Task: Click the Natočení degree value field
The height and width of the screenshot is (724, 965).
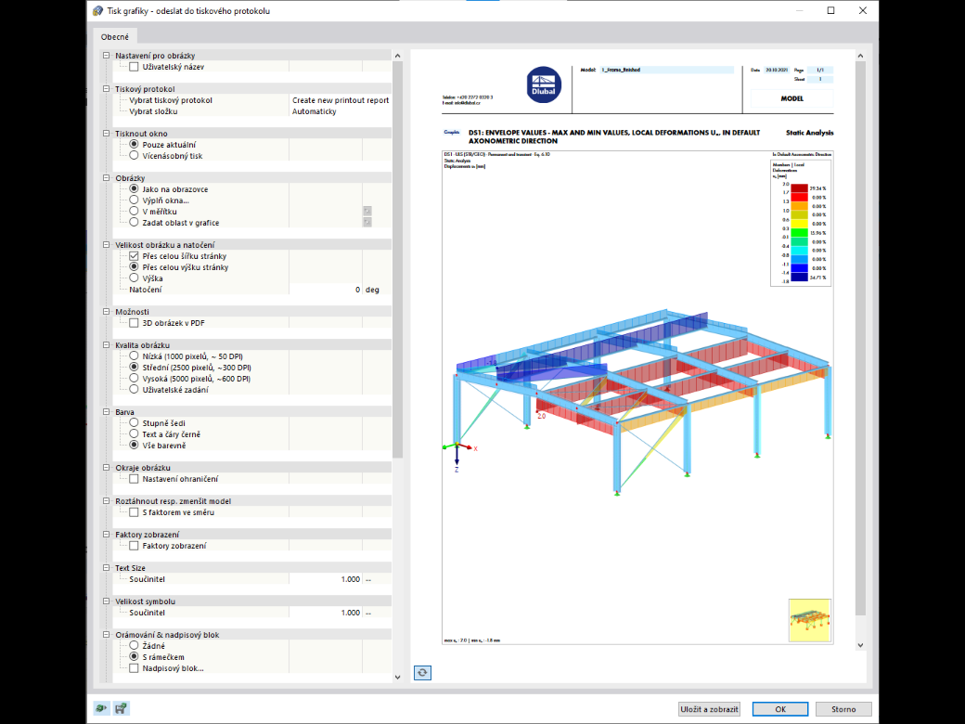Action: (x=326, y=290)
